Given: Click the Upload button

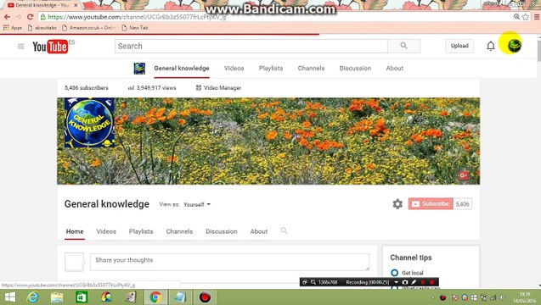Looking at the screenshot, I should pyautogui.click(x=459, y=46).
